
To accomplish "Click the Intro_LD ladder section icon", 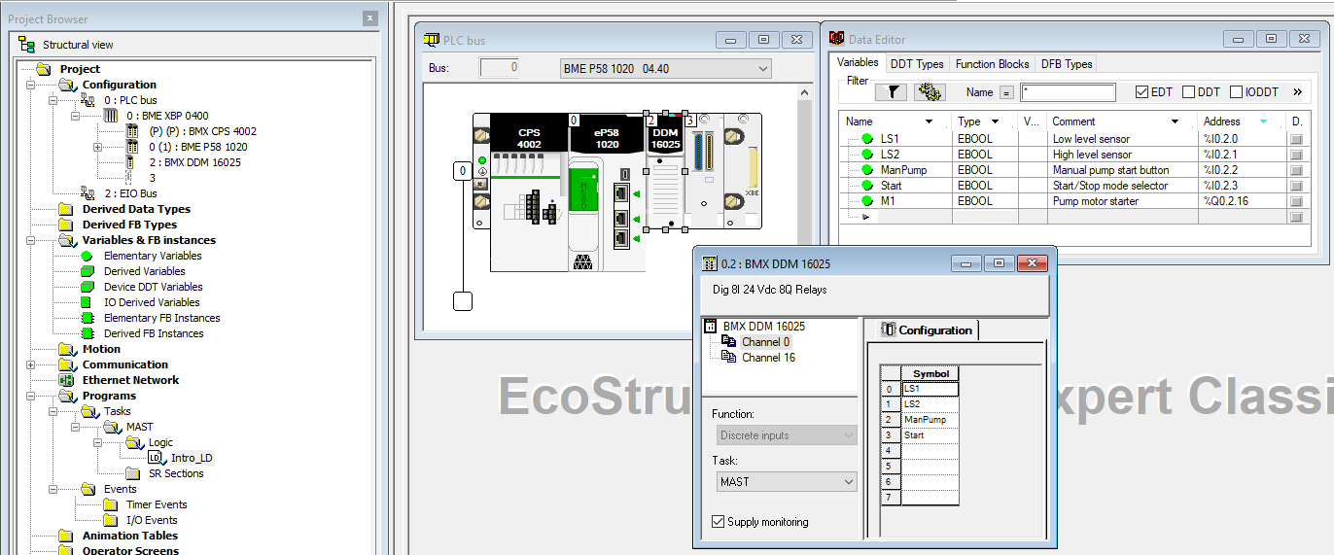I will pyautogui.click(x=155, y=458).
